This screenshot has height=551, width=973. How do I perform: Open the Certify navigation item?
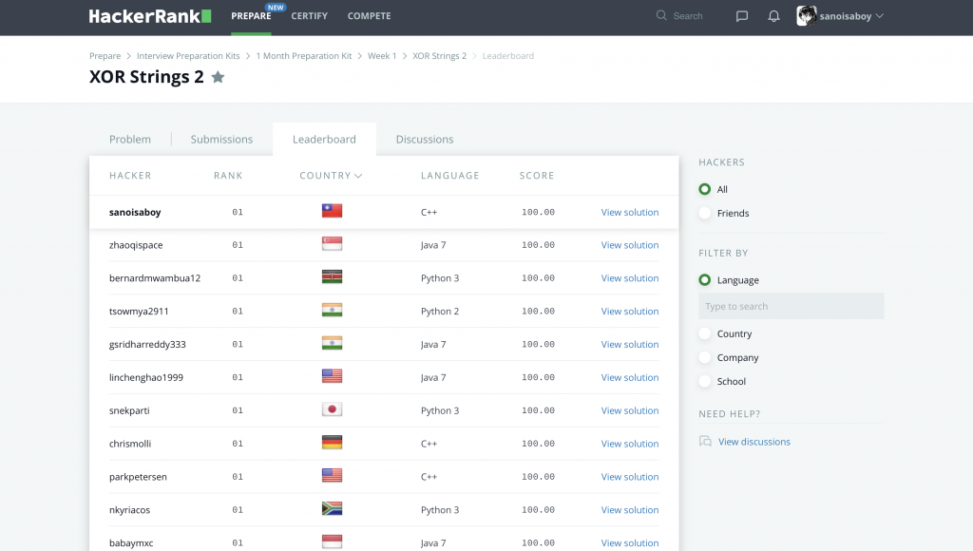pos(309,16)
